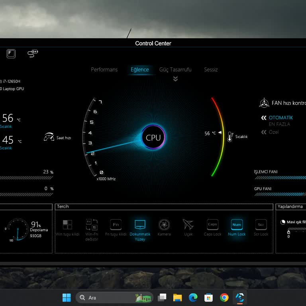The width and height of the screenshot is (306, 306).
Task: Open Task View on the taskbar
Action: (x=162, y=298)
